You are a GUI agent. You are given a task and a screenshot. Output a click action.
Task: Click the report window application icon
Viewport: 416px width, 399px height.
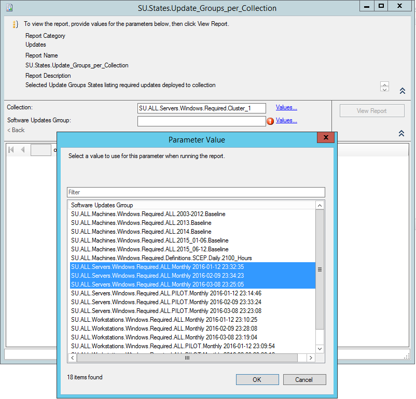click(x=9, y=8)
